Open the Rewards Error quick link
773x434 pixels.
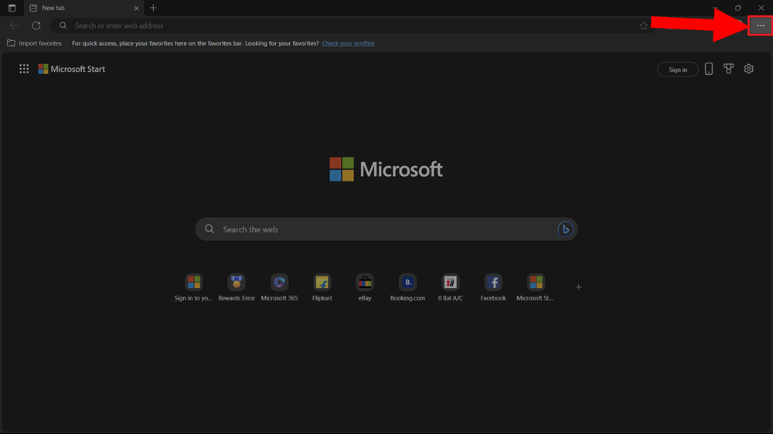coord(237,287)
